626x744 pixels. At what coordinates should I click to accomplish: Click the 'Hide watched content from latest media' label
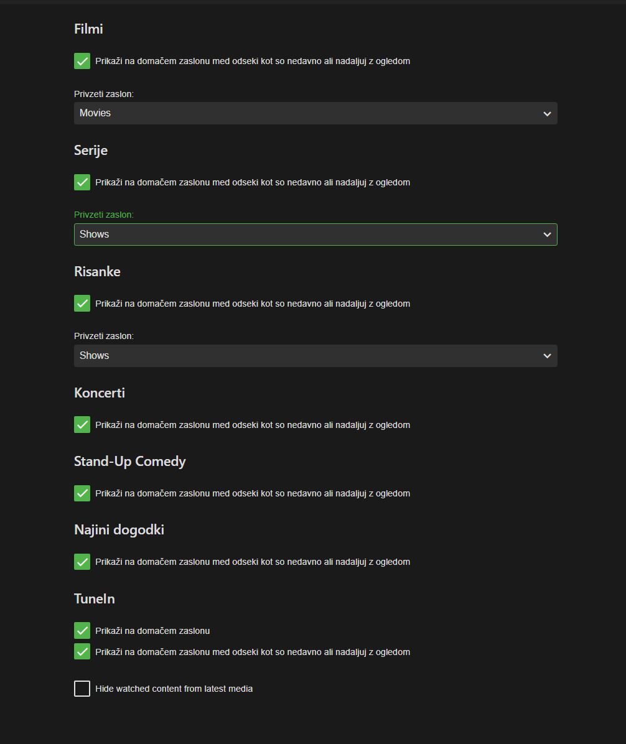click(174, 689)
